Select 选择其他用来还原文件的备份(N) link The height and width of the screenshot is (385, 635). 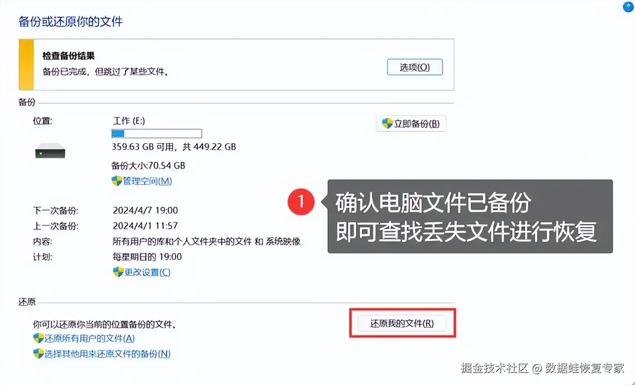pyautogui.click(x=107, y=354)
